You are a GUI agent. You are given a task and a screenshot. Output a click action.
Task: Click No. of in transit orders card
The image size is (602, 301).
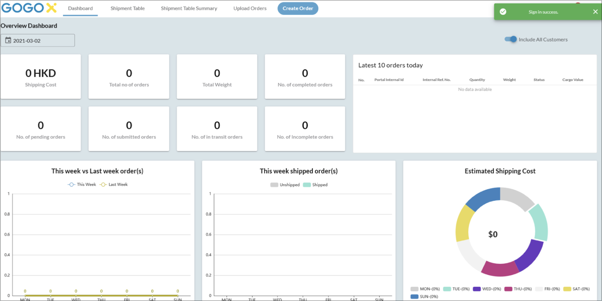pyautogui.click(x=217, y=129)
